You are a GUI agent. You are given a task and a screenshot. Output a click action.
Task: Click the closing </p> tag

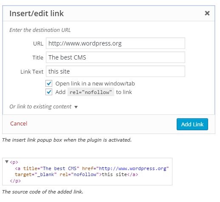point(15,181)
